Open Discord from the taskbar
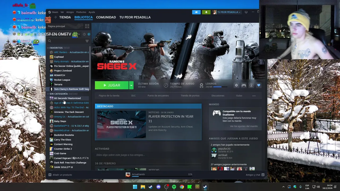The width and height of the screenshot is (340, 191). click(159, 187)
